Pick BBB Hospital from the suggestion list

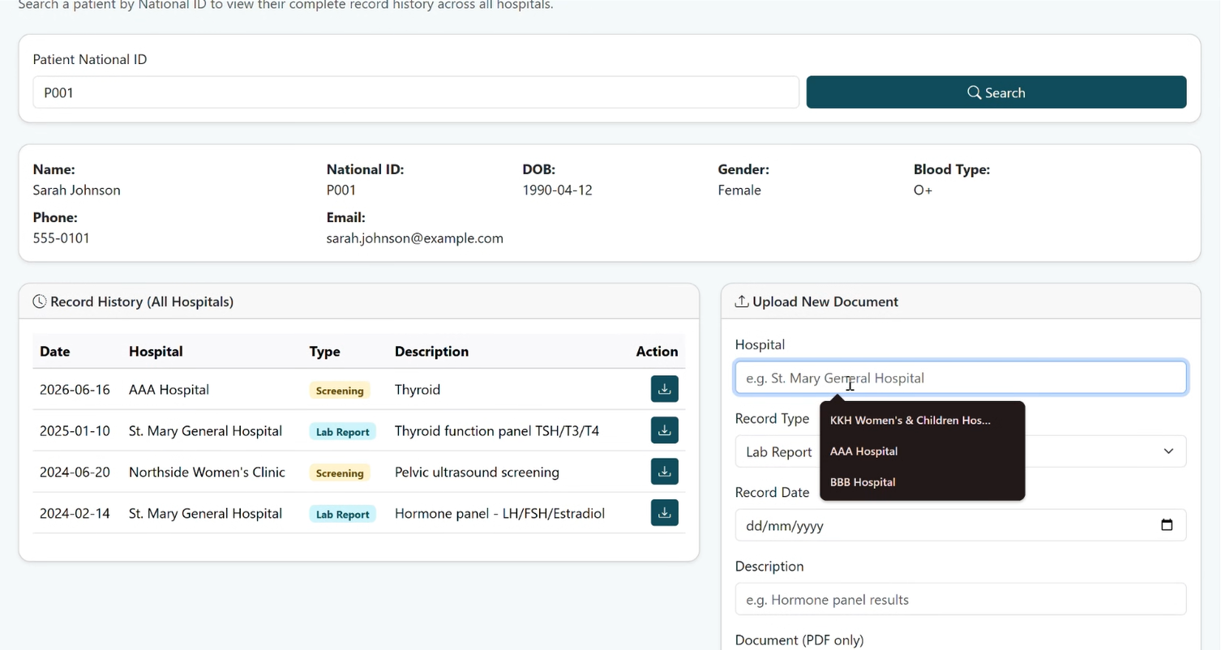[x=923, y=482]
